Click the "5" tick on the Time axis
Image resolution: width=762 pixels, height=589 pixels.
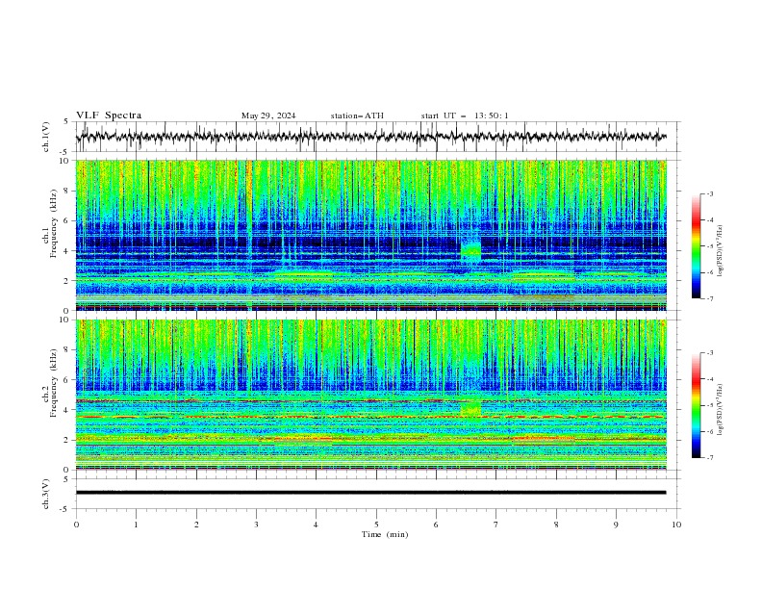[x=376, y=525]
